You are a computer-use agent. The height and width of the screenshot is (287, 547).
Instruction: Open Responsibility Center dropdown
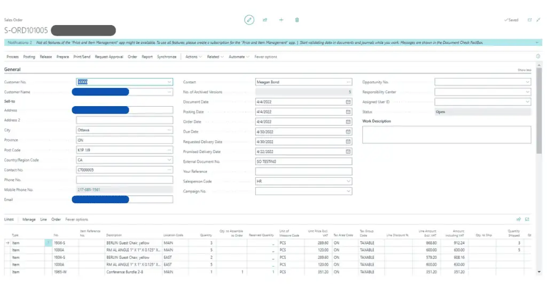tap(527, 92)
